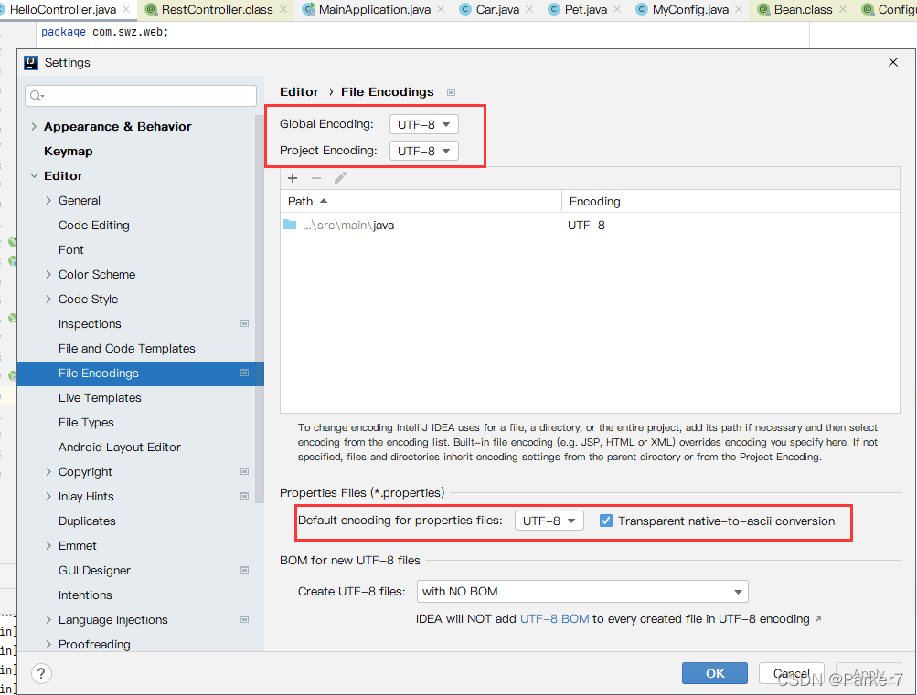Select Android Layout Editor item
Viewport: 917px width, 695px height.
click(x=119, y=447)
